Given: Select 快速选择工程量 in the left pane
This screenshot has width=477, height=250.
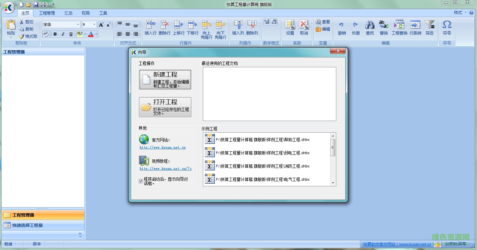Looking at the screenshot, I should point(43,225).
